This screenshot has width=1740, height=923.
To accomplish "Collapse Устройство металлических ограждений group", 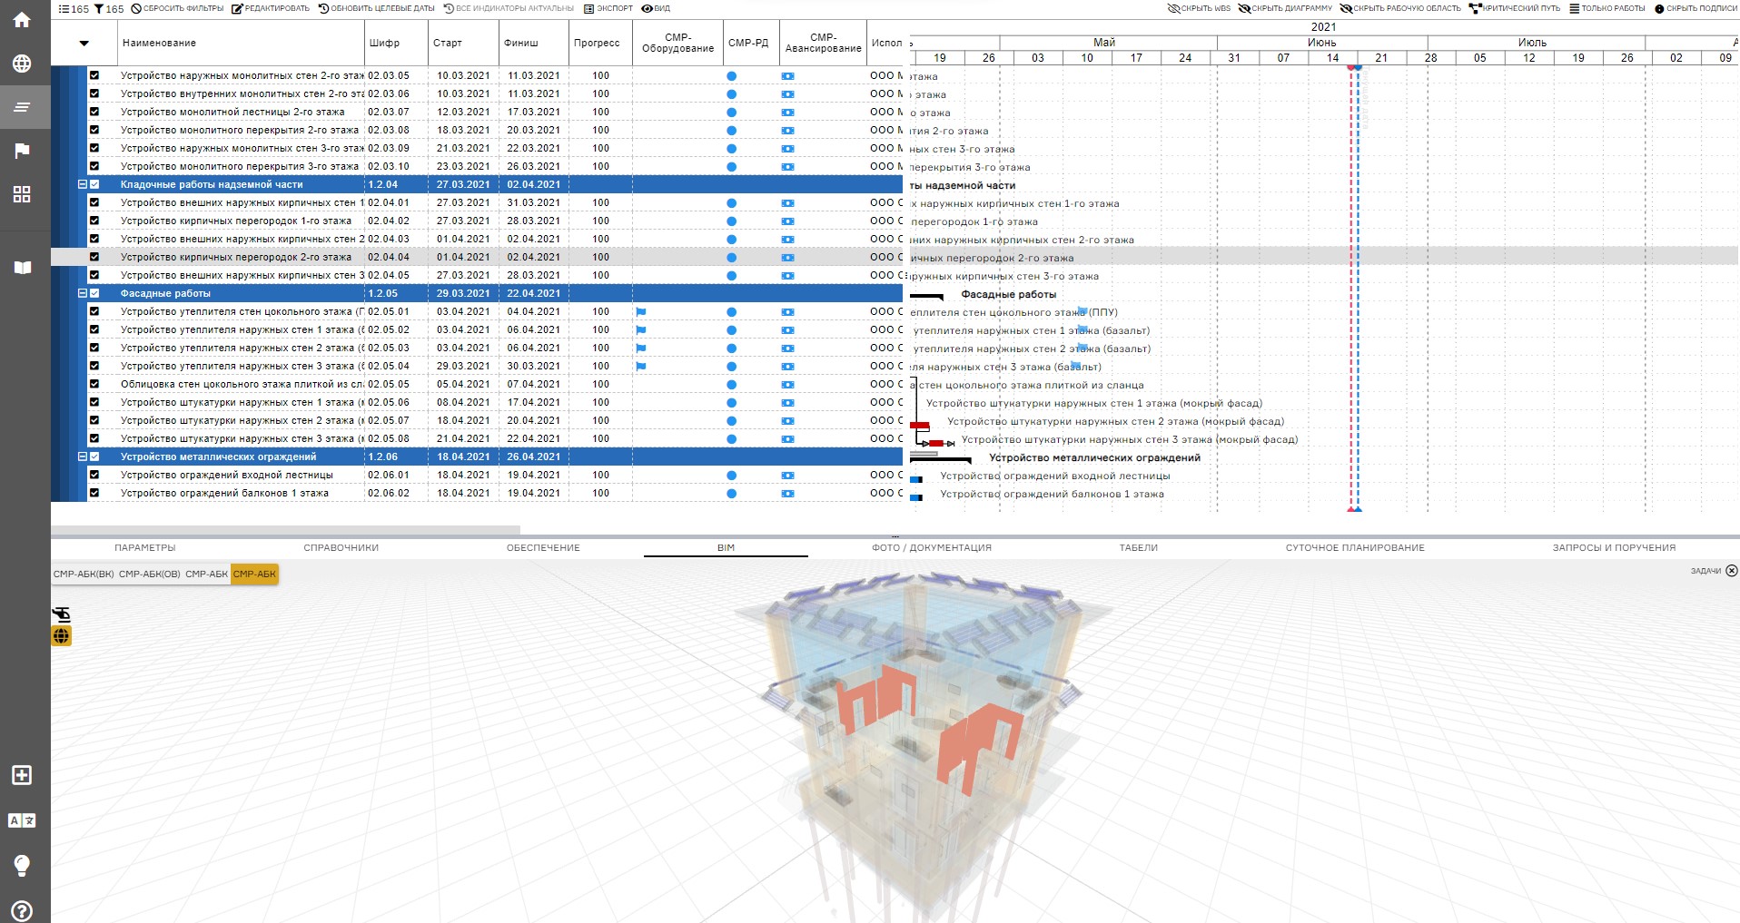I will click(x=82, y=457).
